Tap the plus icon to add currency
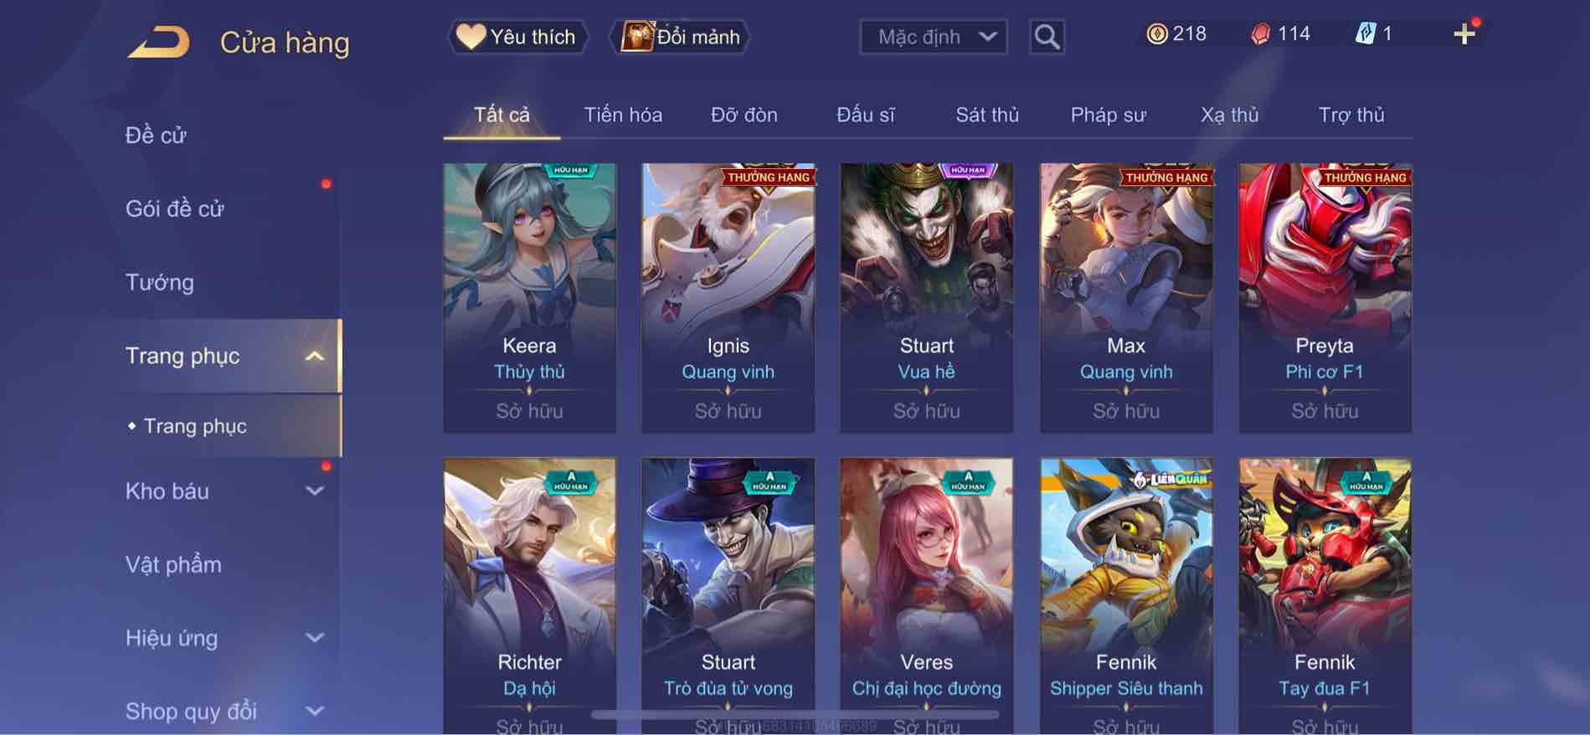Screen dimensions: 1590x735 pos(1464,34)
